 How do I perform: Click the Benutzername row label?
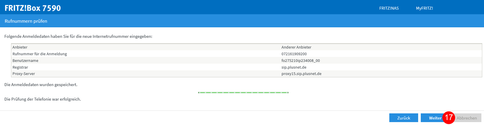point(25,60)
